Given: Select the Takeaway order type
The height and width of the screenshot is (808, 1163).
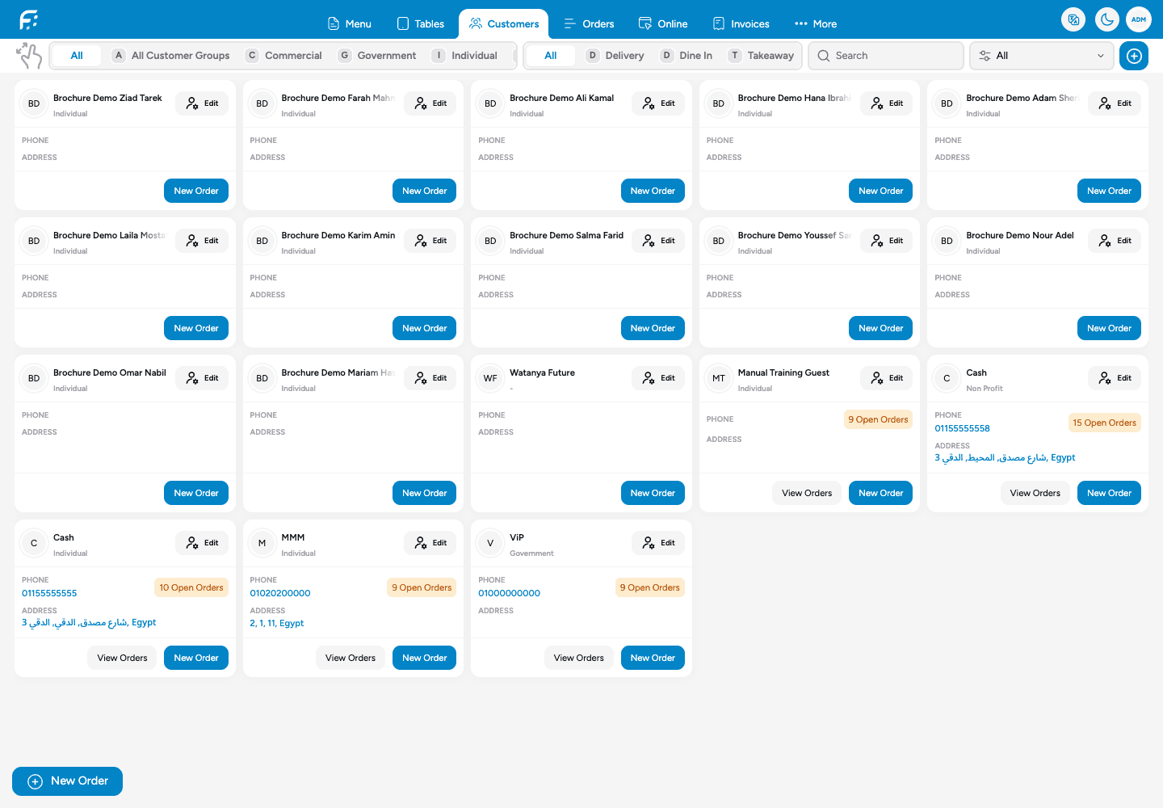Looking at the screenshot, I should [x=761, y=56].
